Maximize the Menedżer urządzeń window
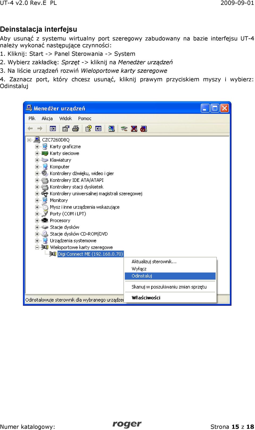Viewport: 255px width, 430px height. [x=215, y=108]
